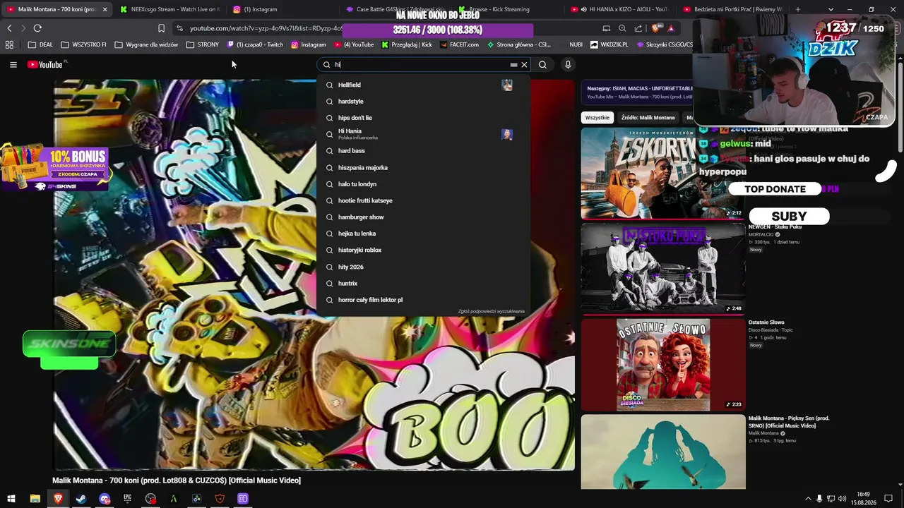Switch to the NEEXcsgo Stream Kick tab
The image size is (904, 508).
[169, 9]
